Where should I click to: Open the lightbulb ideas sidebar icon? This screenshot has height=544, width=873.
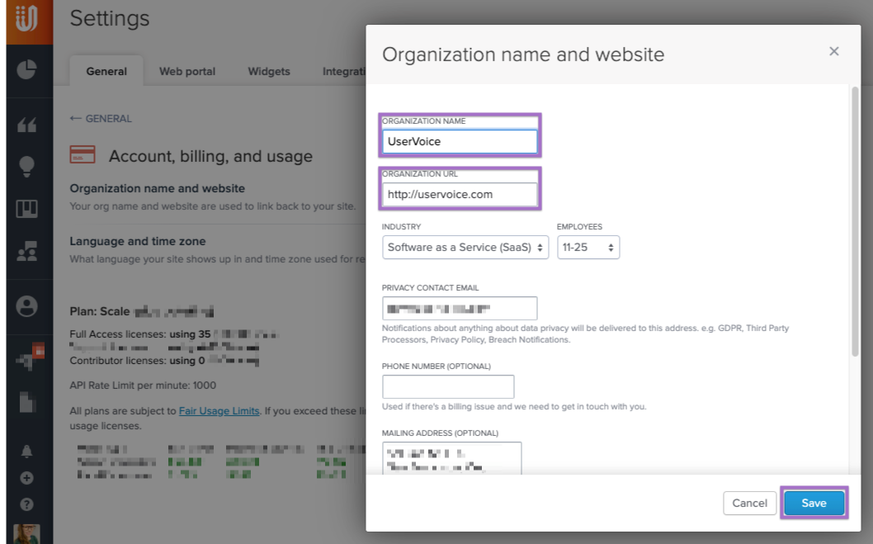tap(26, 167)
